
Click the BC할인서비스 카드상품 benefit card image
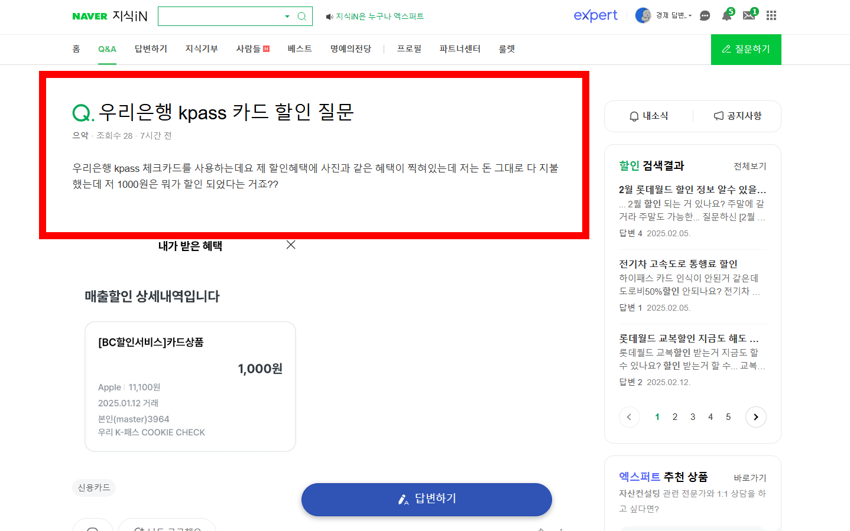click(x=190, y=386)
